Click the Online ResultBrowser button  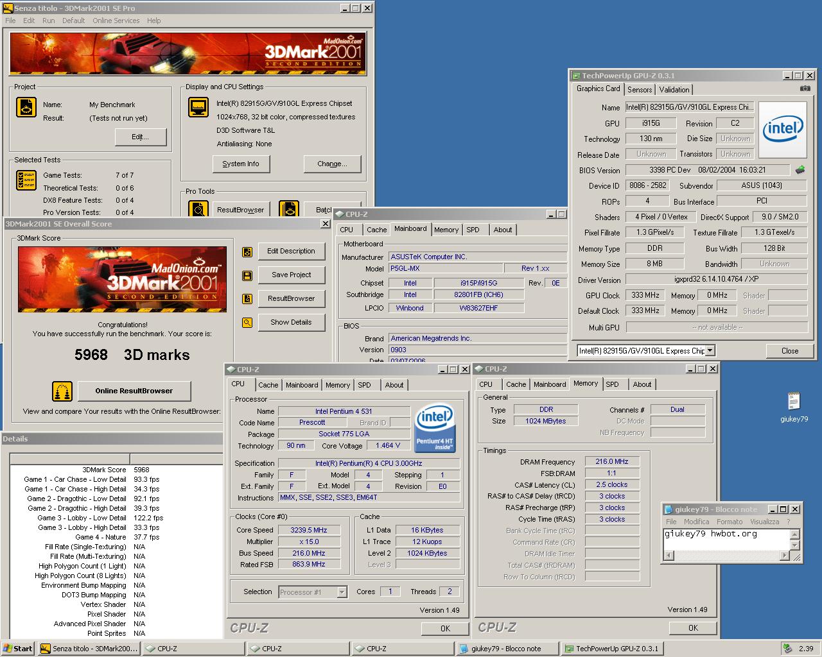(x=134, y=391)
